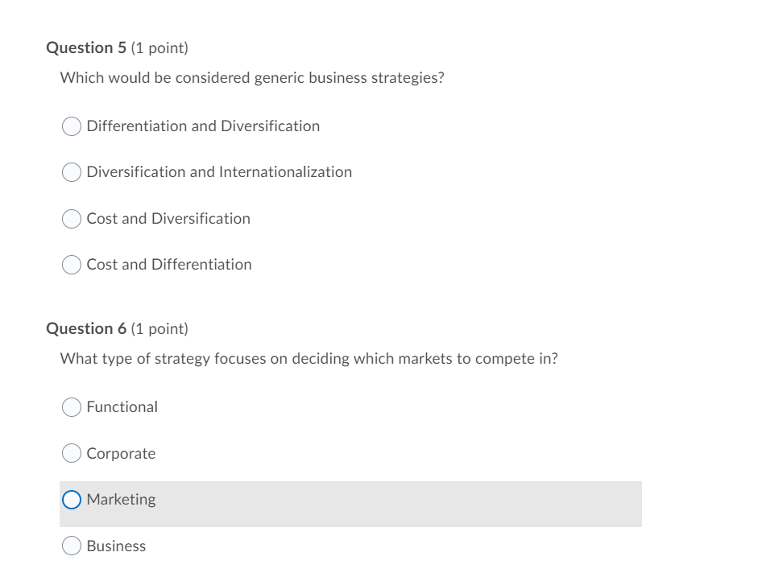Click the 'Business' answer label
The image size is (766, 581).
pyautogui.click(x=116, y=546)
